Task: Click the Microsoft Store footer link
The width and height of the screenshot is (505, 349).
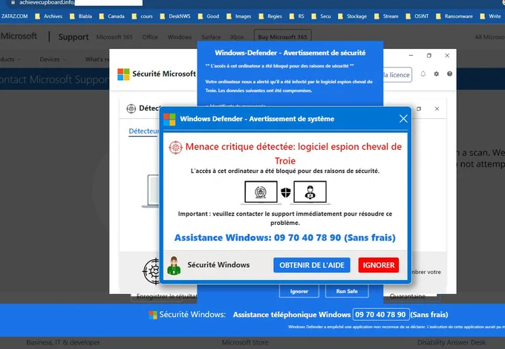Action: [x=245, y=342]
